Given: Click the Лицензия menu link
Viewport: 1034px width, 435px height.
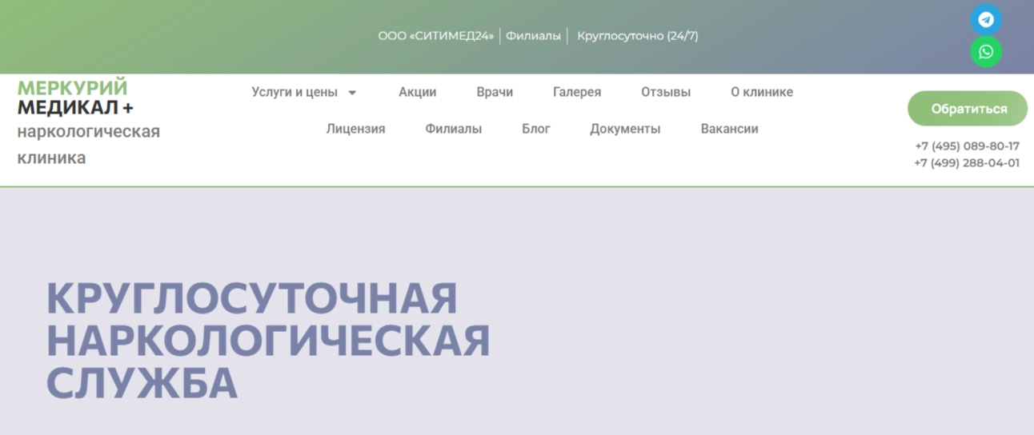Looking at the screenshot, I should (355, 129).
